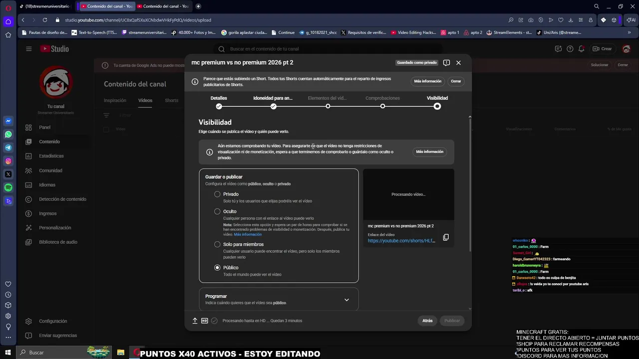Copy the video link icon
This screenshot has width=639, height=359.
[446, 237]
